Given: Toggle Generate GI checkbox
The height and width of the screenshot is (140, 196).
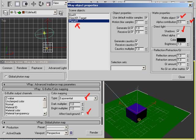Looking at the screenshot, I should click(x=132, y=28).
